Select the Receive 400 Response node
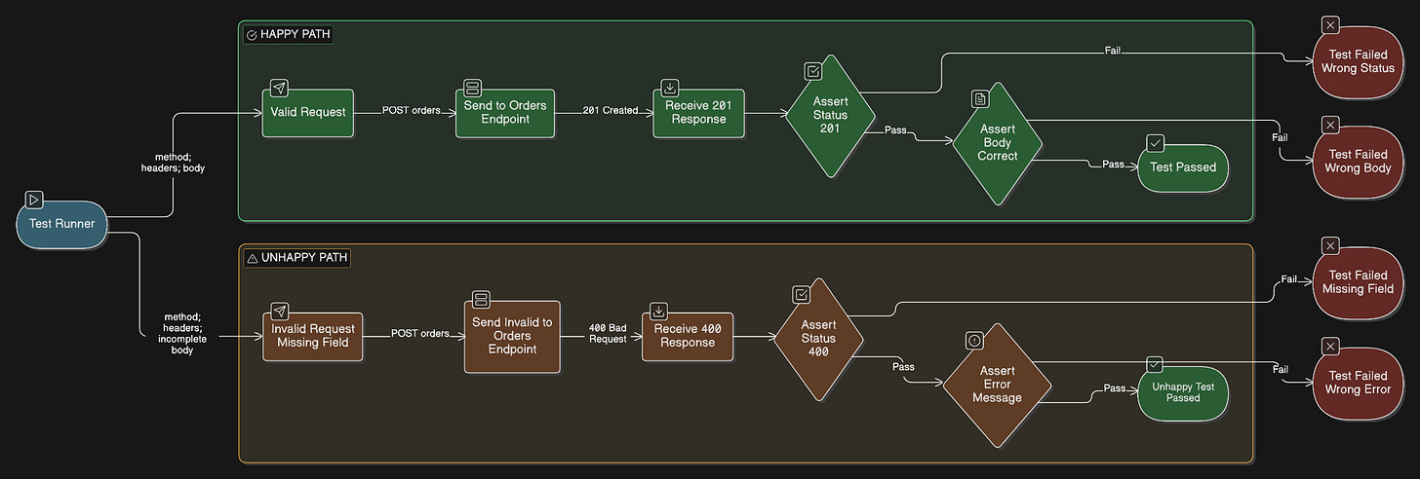 (x=688, y=336)
